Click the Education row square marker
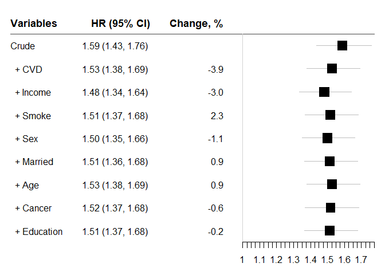Viewport: 385px width, 275px height. [x=329, y=231]
